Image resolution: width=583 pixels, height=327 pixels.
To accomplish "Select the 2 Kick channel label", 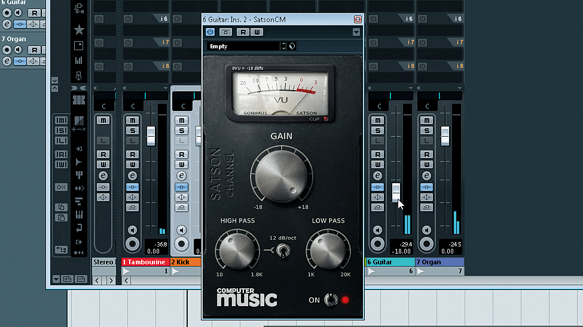I will (x=185, y=262).
